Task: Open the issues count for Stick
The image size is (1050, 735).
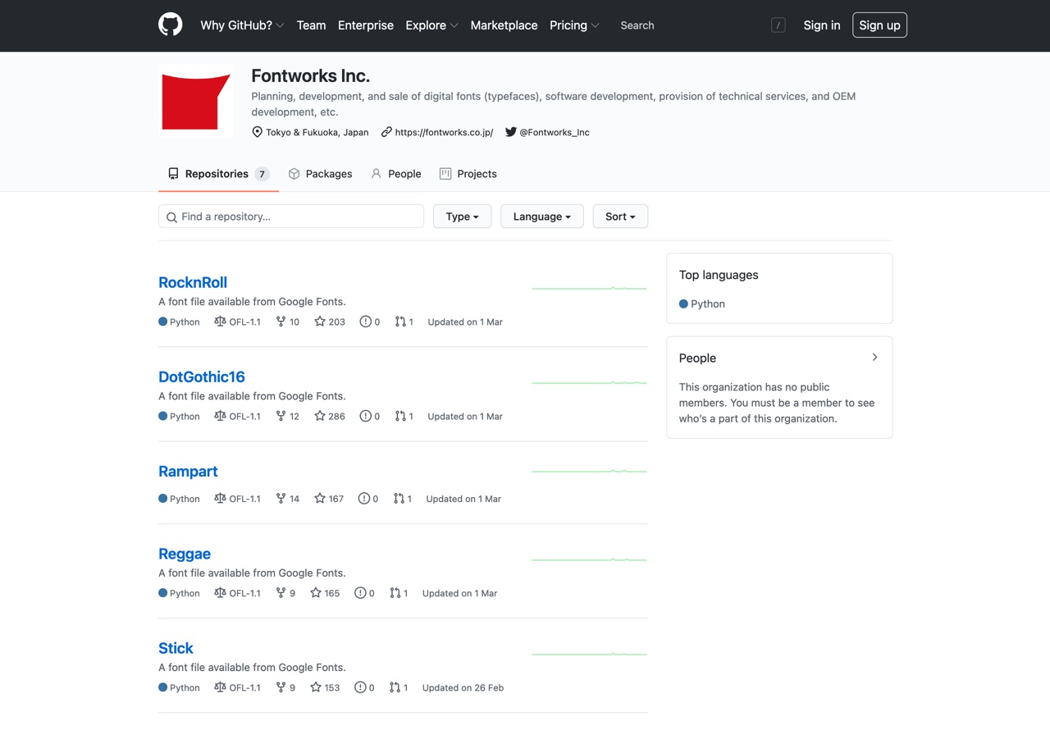Action: point(364,687)
